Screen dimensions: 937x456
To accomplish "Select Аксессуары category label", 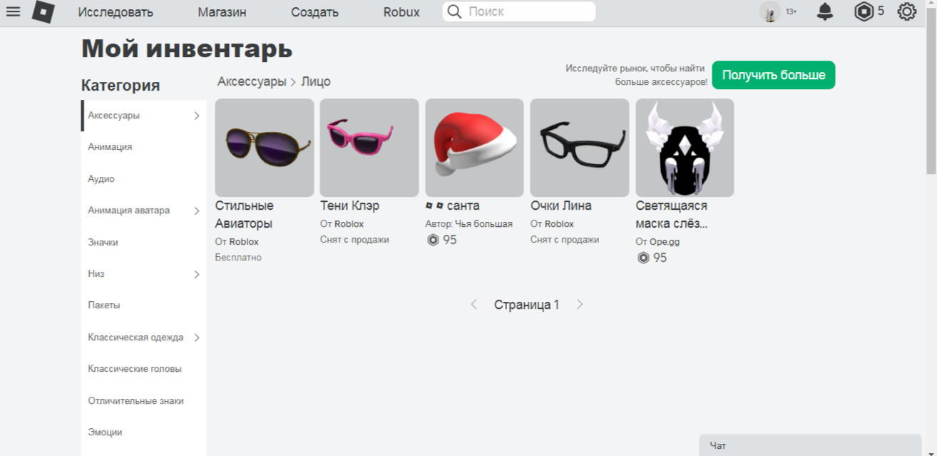I will (x=114, y=116).
